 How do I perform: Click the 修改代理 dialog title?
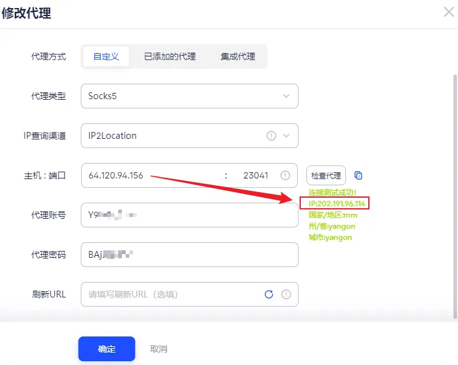(x=26, y=13)
